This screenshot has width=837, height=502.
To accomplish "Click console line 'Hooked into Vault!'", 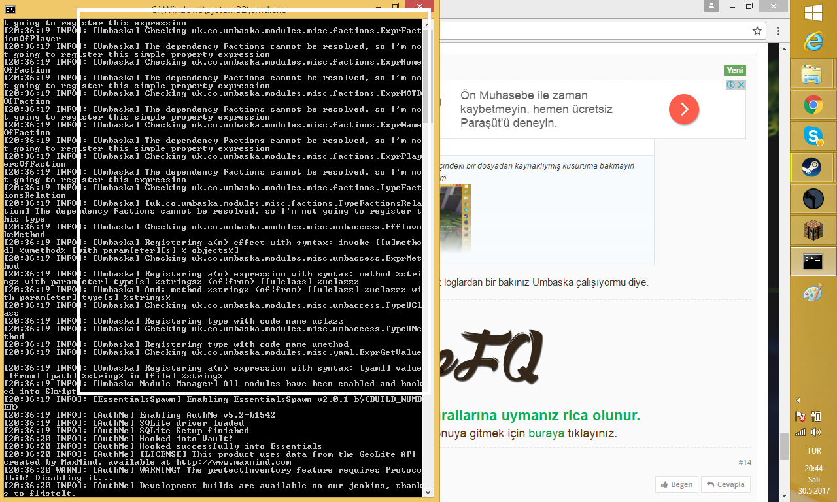I will tap(186, 439).
